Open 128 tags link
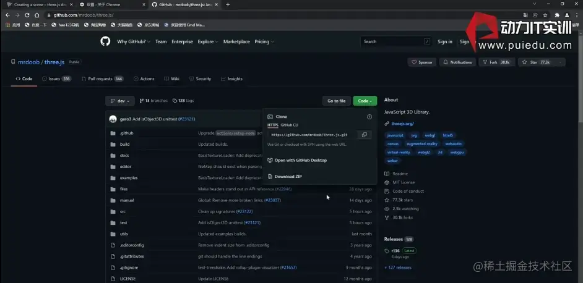 point(183,101)
